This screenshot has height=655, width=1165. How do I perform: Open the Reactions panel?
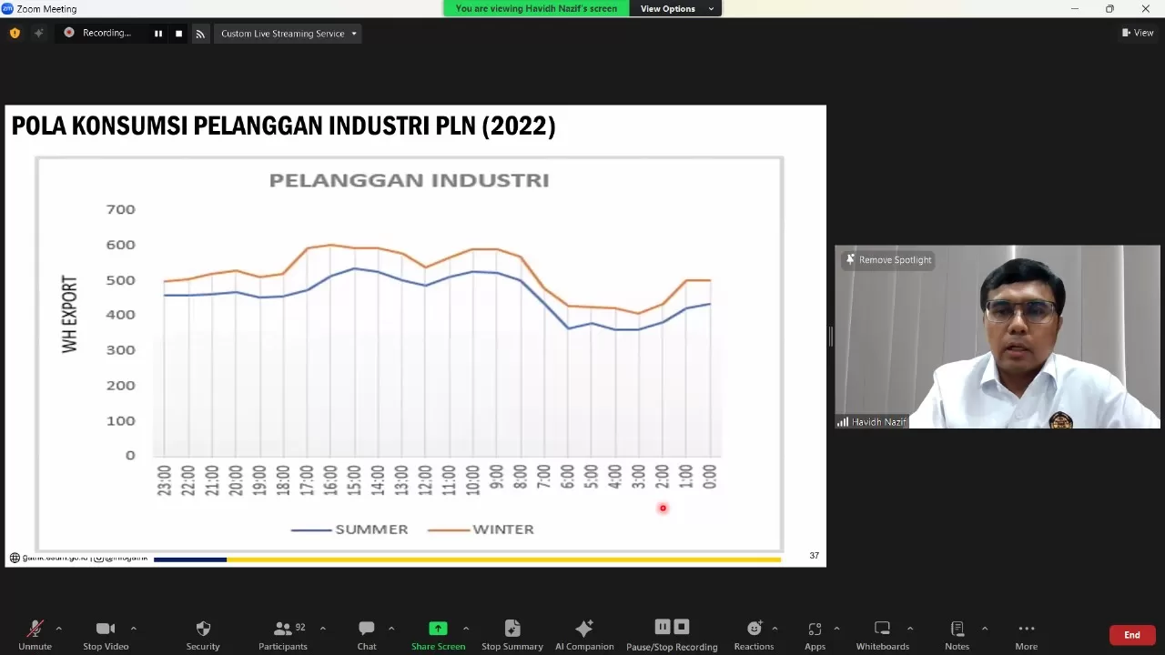pos(754,634)
